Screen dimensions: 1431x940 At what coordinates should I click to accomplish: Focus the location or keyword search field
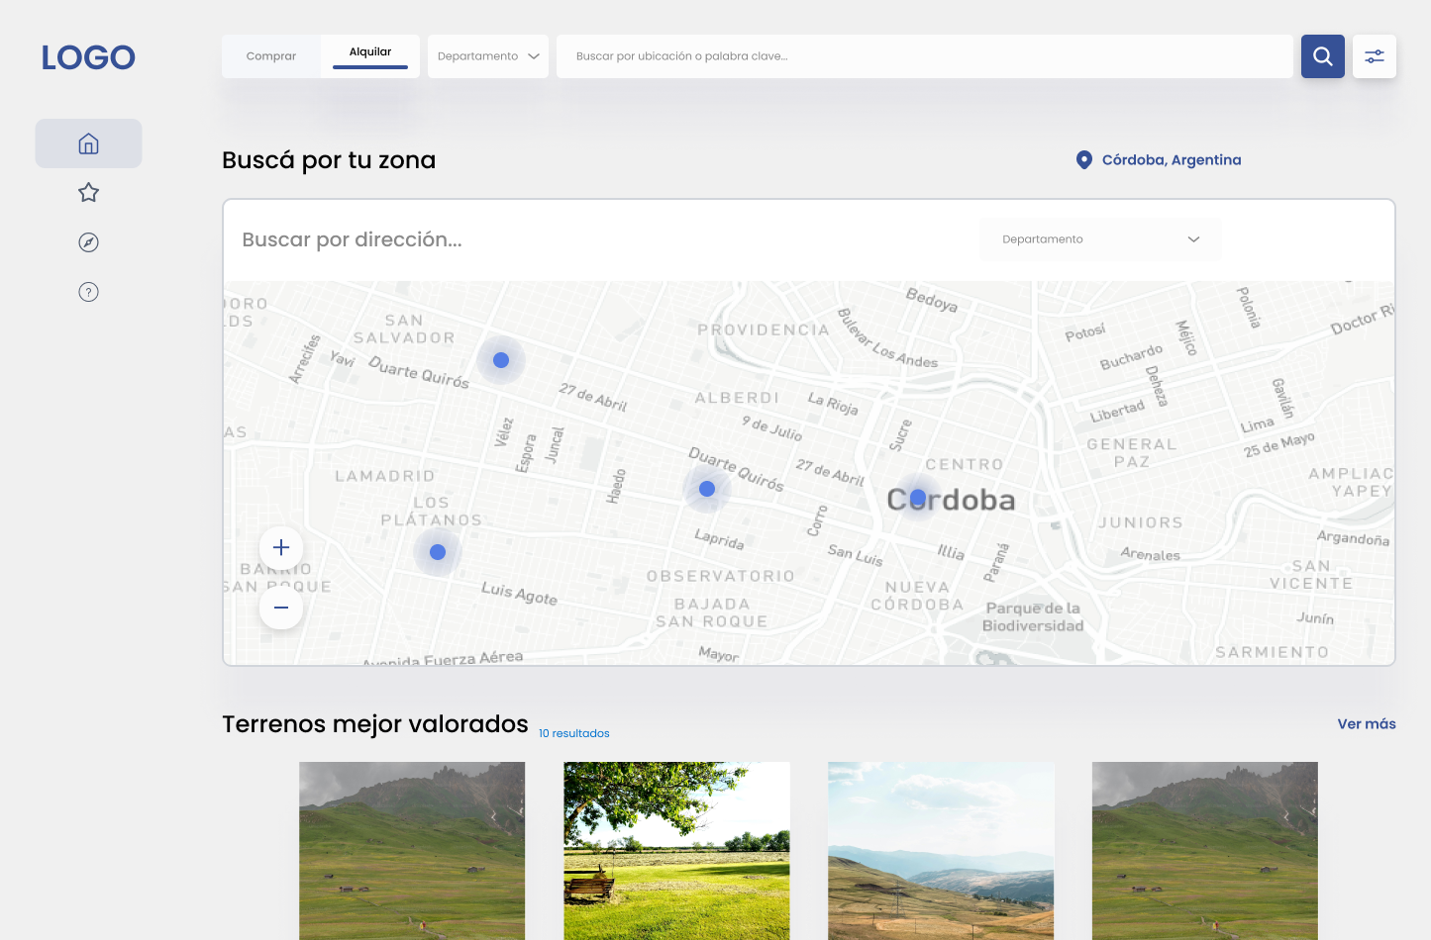point(924,56)
